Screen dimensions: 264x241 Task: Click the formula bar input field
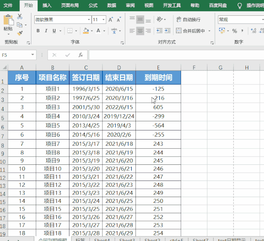(x=176, y=55)
